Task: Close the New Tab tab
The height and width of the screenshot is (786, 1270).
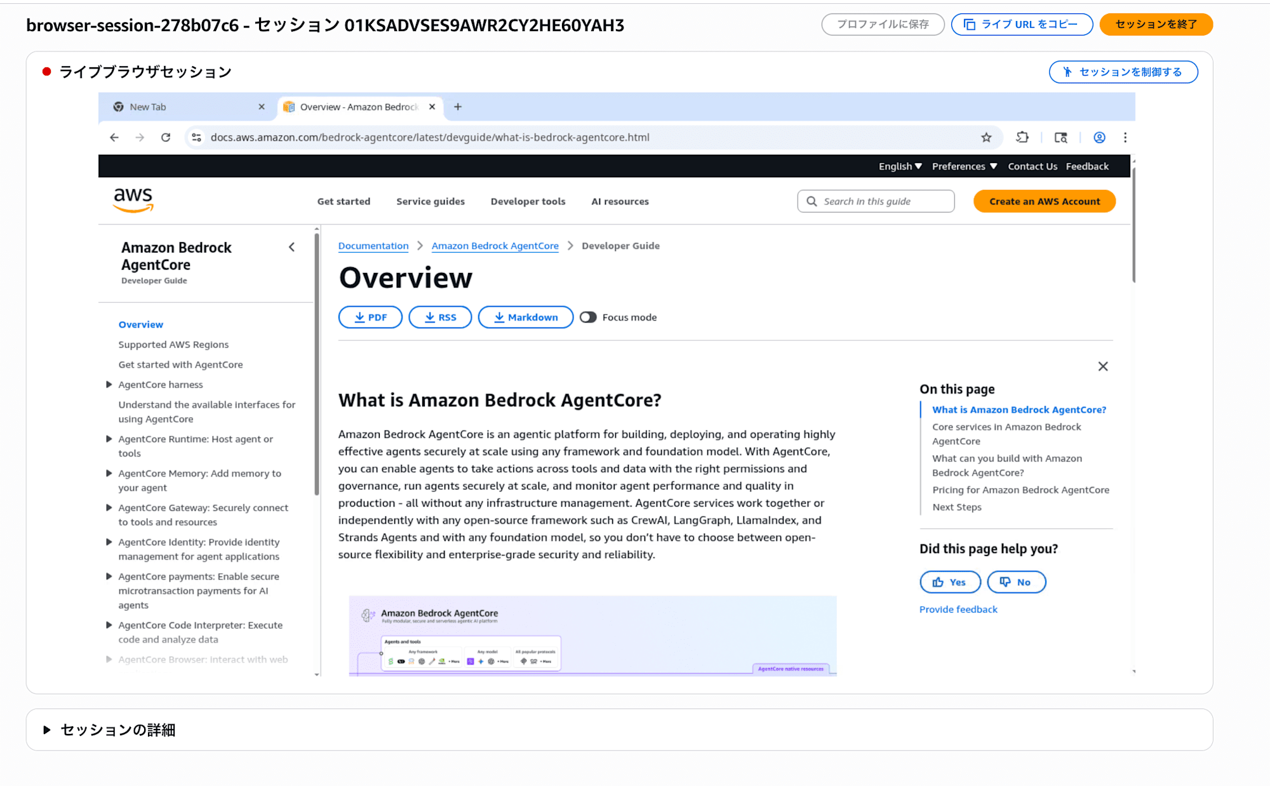Action: pyautogui.click(x=262, y=107)
